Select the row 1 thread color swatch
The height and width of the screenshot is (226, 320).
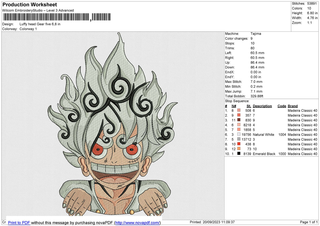pos(239,111)
